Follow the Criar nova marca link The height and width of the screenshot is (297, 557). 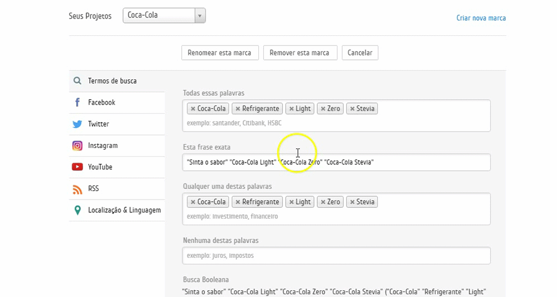coord(481,18)
